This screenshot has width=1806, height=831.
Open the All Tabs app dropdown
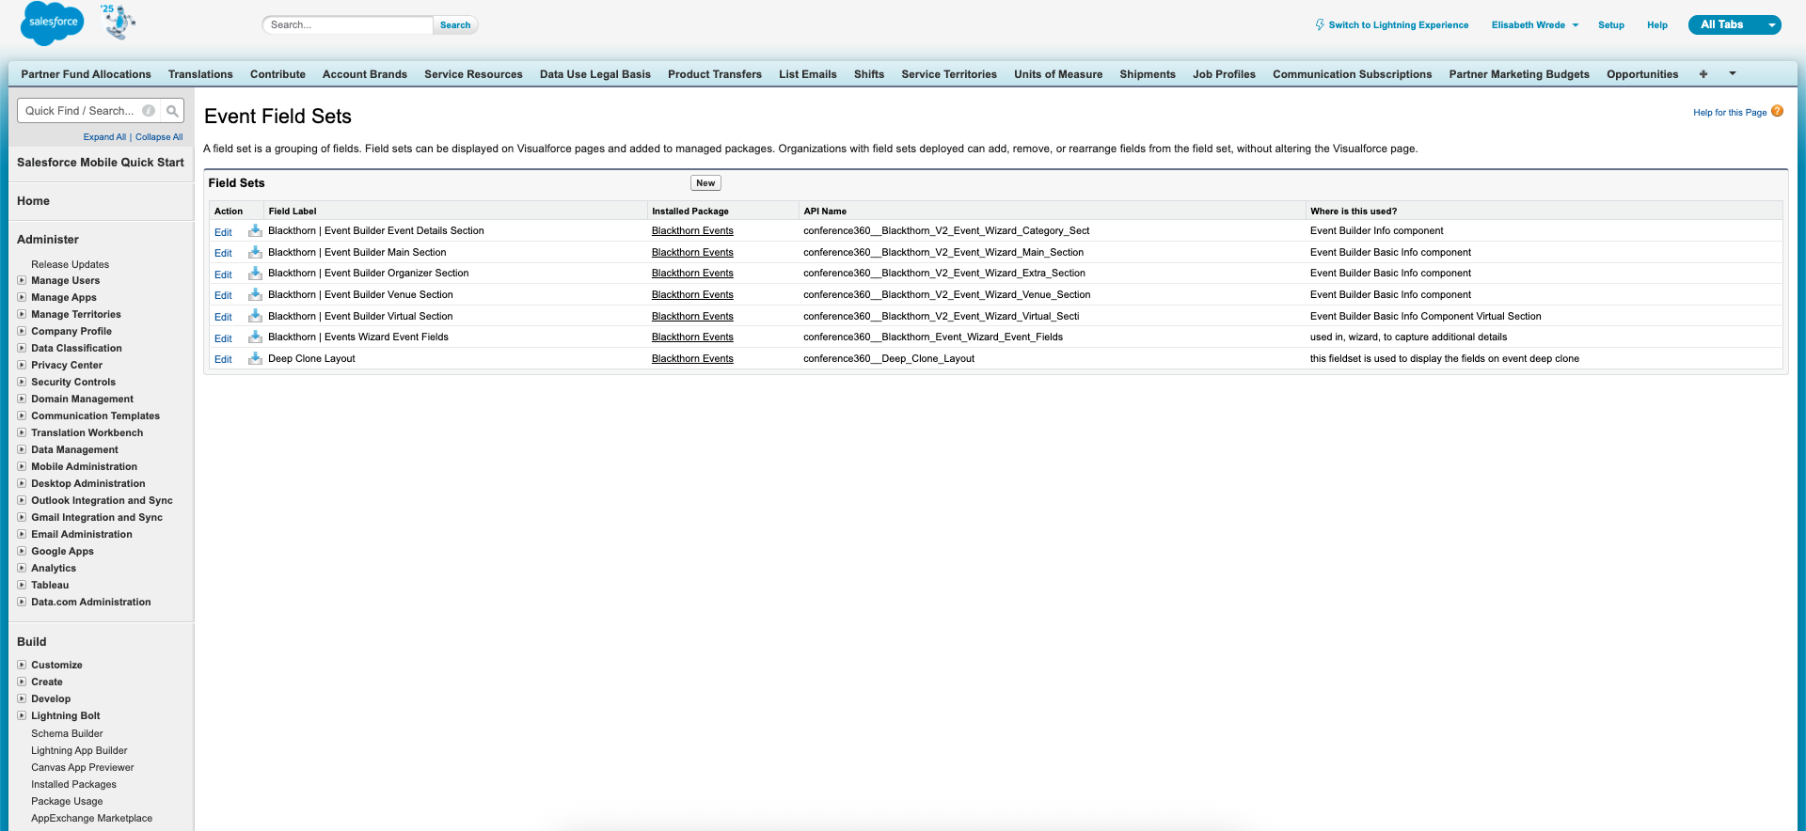click(1772, 25)
